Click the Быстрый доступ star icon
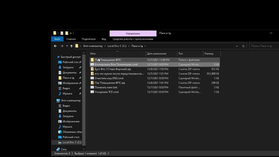 click(x=58, y=57)
